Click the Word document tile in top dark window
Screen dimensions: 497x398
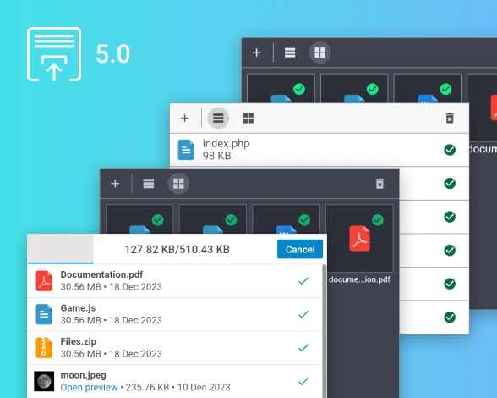click(x=428, y=89)
